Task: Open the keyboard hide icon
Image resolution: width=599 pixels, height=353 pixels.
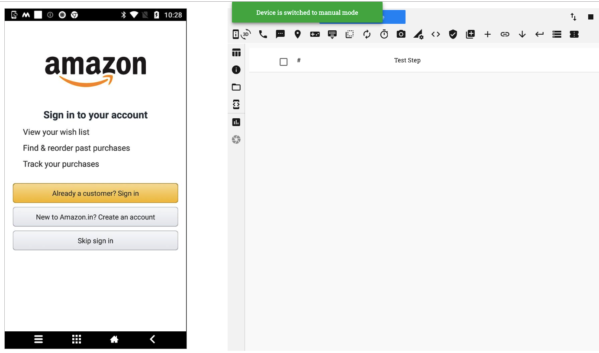Action: (x=332, y=35)
